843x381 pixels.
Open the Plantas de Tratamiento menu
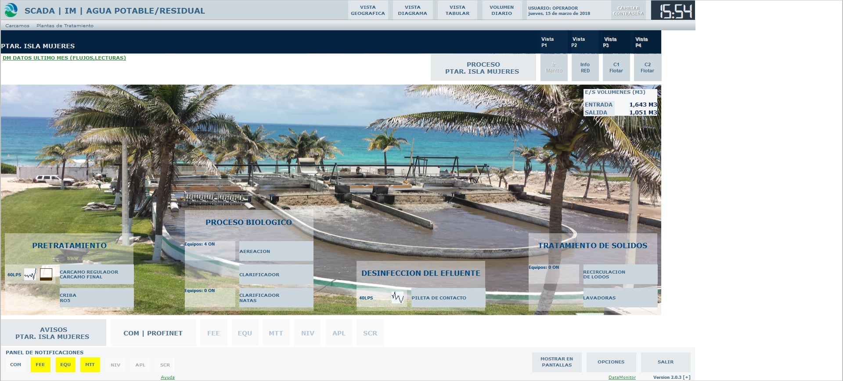point(65,26)
